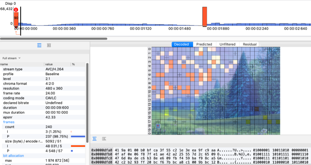Activate the 0x hex view icon

click(x=94, y=139)
